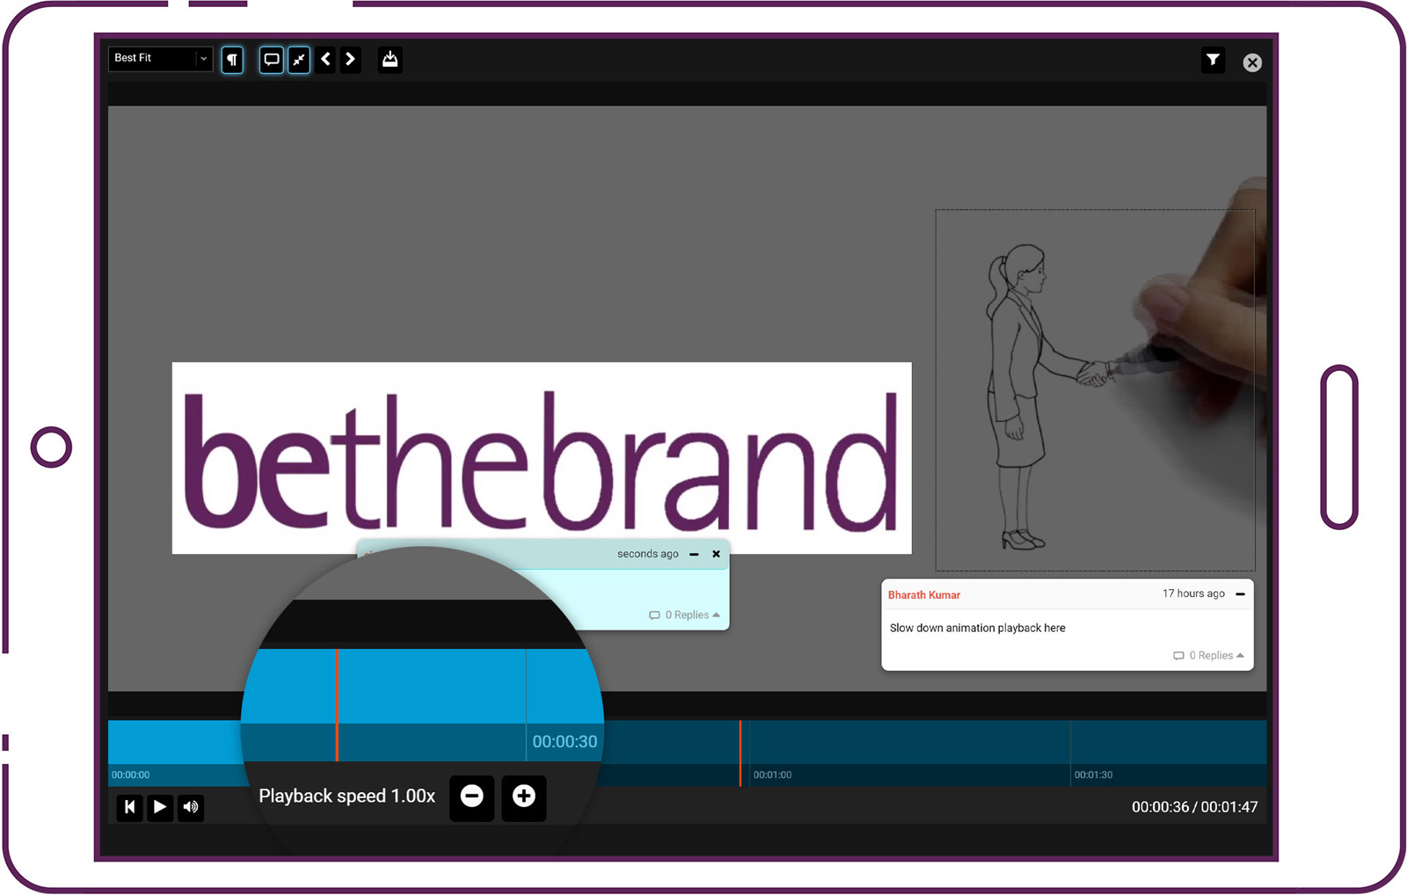Click the download toolbar icon
Screen dimensions: 1407x895
click(390, 59)
